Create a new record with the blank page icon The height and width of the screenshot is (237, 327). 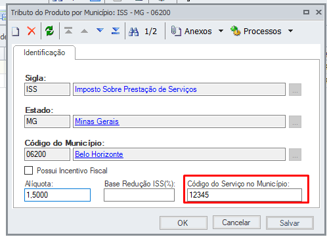16,32
